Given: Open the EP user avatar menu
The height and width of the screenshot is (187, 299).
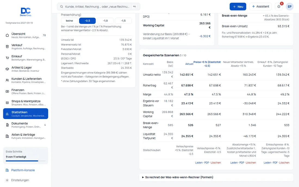Looking at the screenshot, I should pyautogui.click(x=289, y=7).
